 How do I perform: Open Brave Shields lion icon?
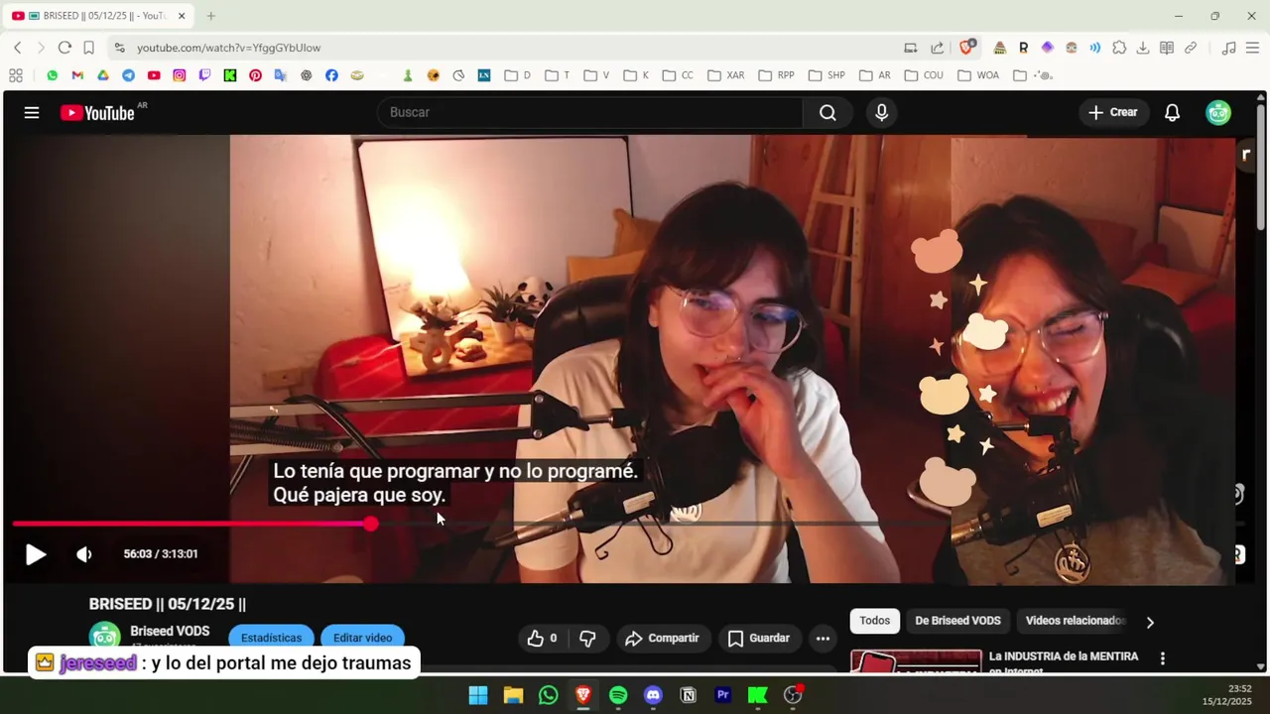(x=966, y=48)
